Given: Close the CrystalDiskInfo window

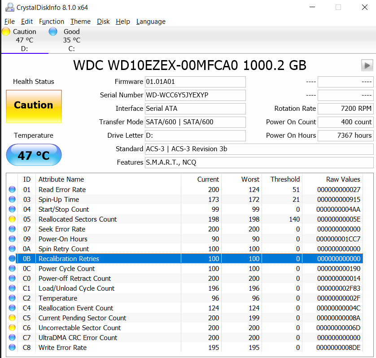Looking at the screenshot, I should [x=364, y=7].
